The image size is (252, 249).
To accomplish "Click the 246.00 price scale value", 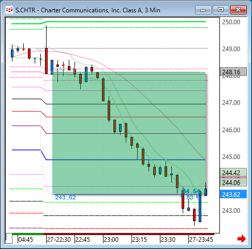I will coord(231,130).
